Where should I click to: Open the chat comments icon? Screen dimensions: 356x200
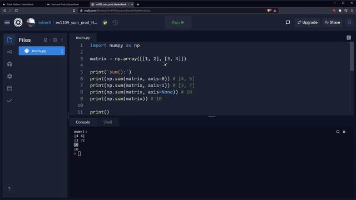(x=288, y=22)
